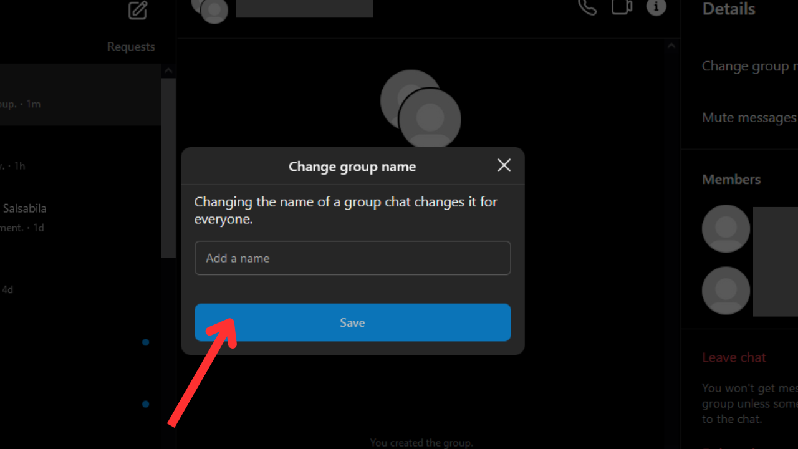Click the conversation info icon
This screenshot has width=798, height=449.
tap(656, 7)
